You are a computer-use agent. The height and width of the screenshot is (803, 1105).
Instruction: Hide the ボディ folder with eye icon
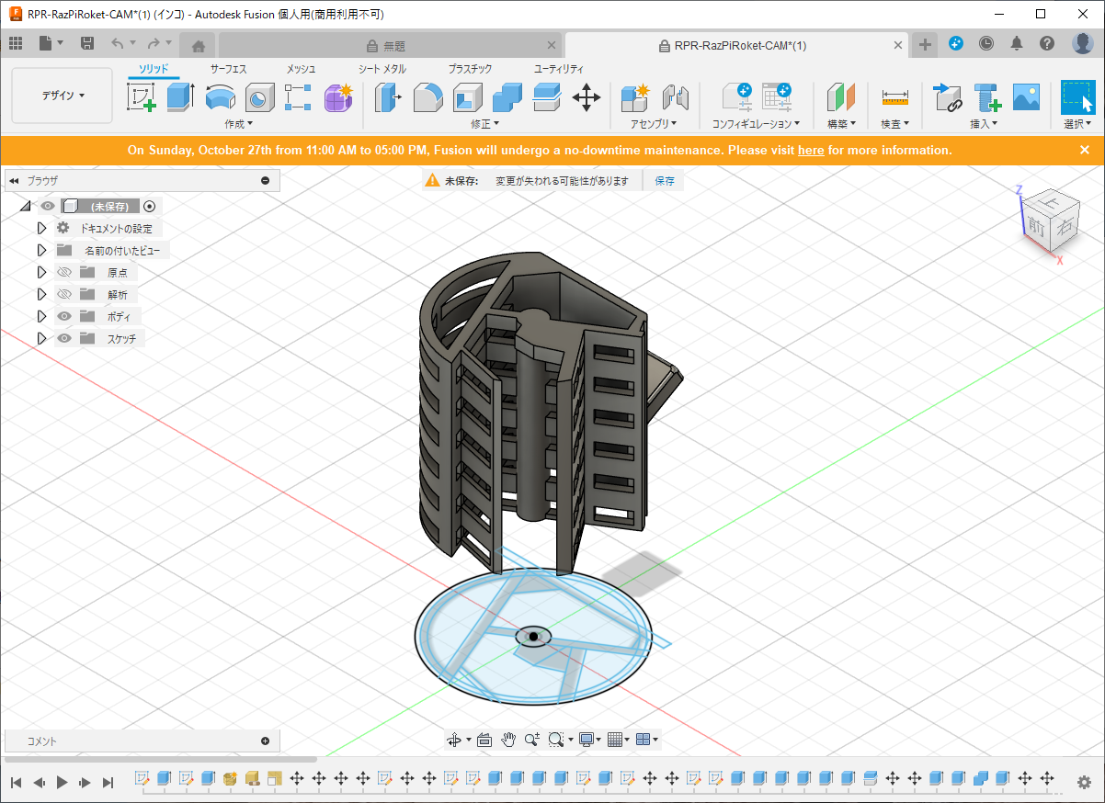[64, 316]
